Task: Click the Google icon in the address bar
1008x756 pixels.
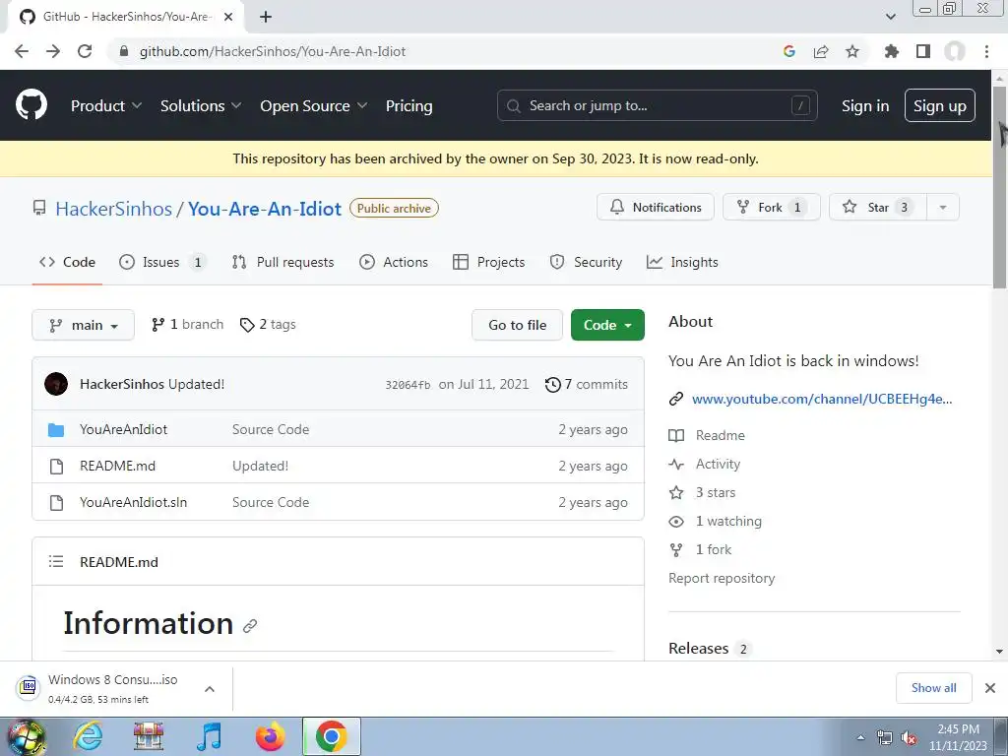Action: [789, 51]
